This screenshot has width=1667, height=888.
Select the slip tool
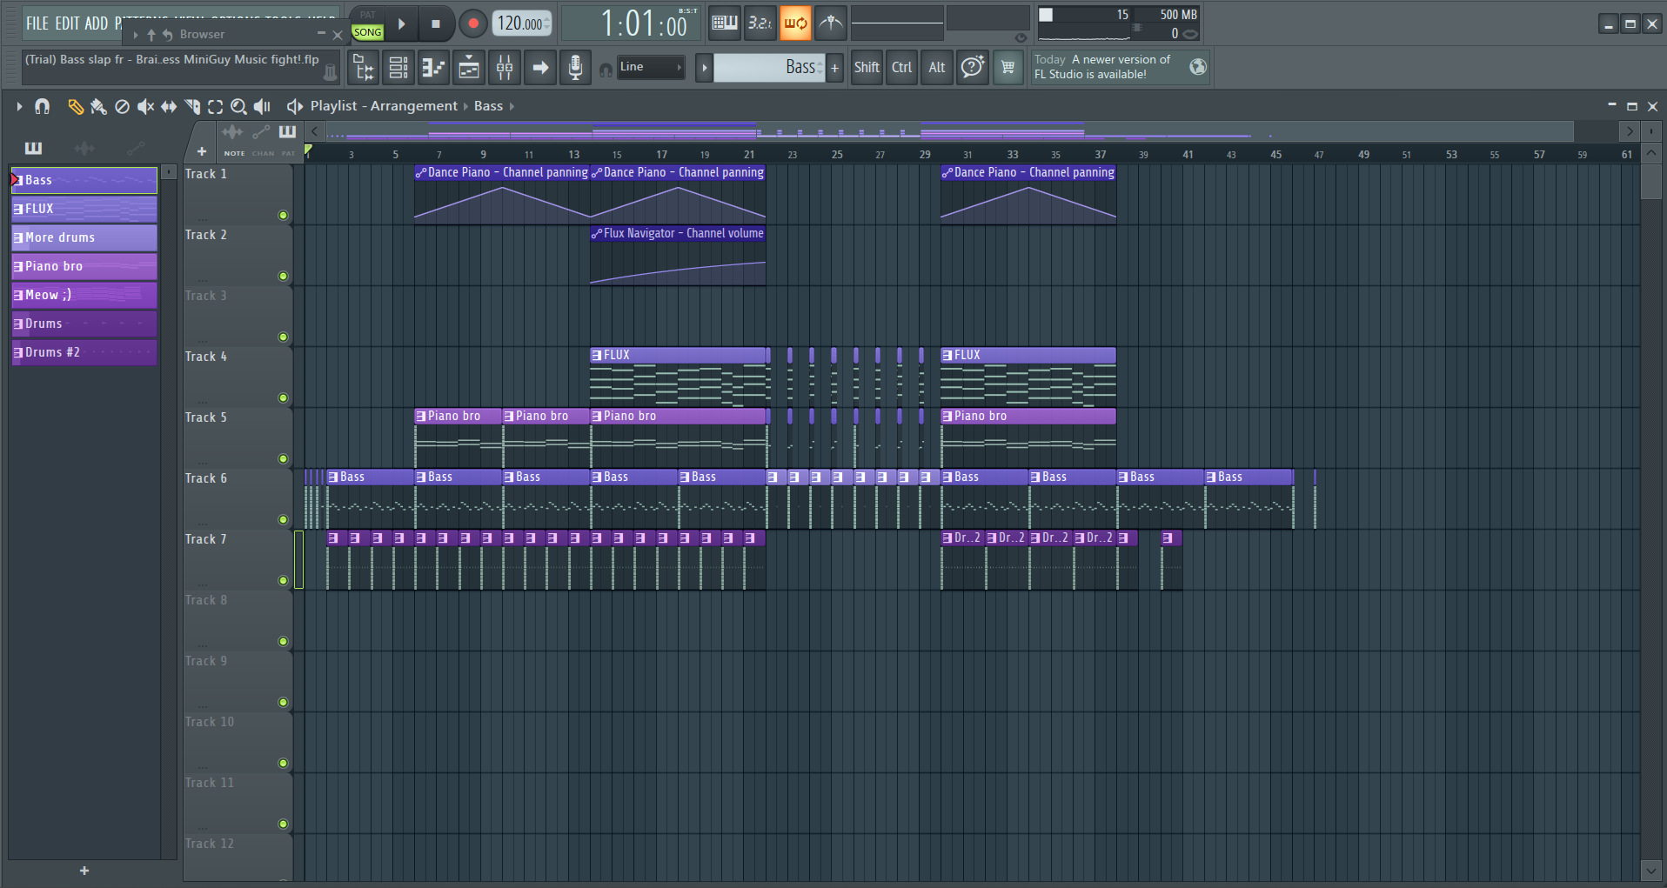(x=169, y=106)
